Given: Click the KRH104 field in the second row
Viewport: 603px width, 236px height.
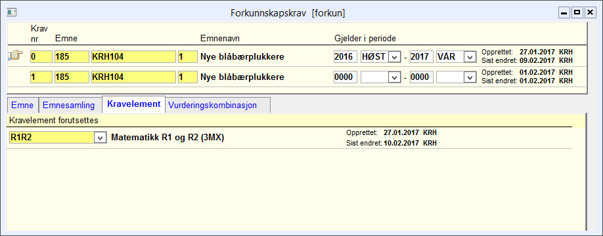Looking at the screenshot, I should pos(133,77).
